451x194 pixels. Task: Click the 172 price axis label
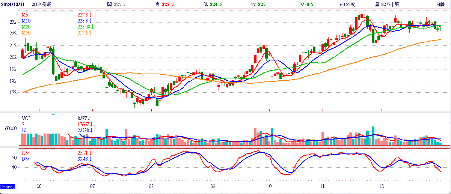click(13, 92)
